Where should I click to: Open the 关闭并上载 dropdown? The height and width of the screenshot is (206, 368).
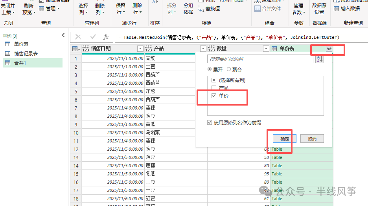[8, 9]
